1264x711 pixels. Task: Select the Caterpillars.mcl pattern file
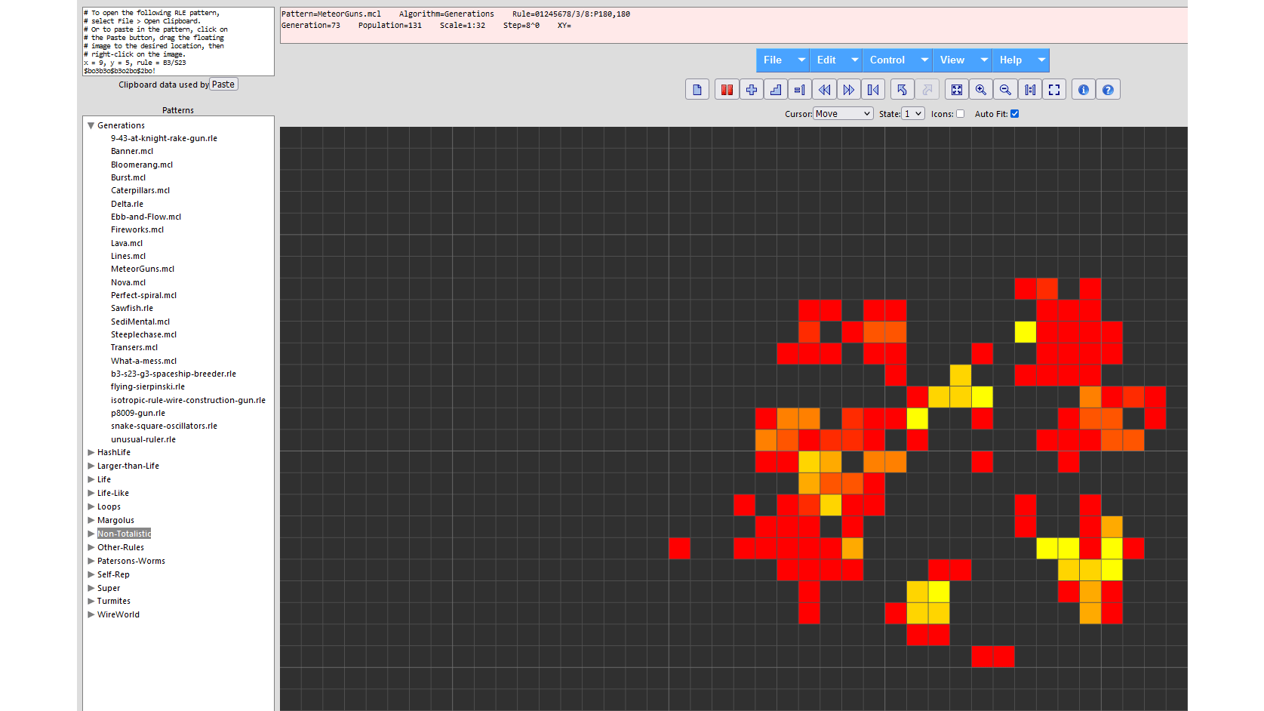[x=140, y=191]
